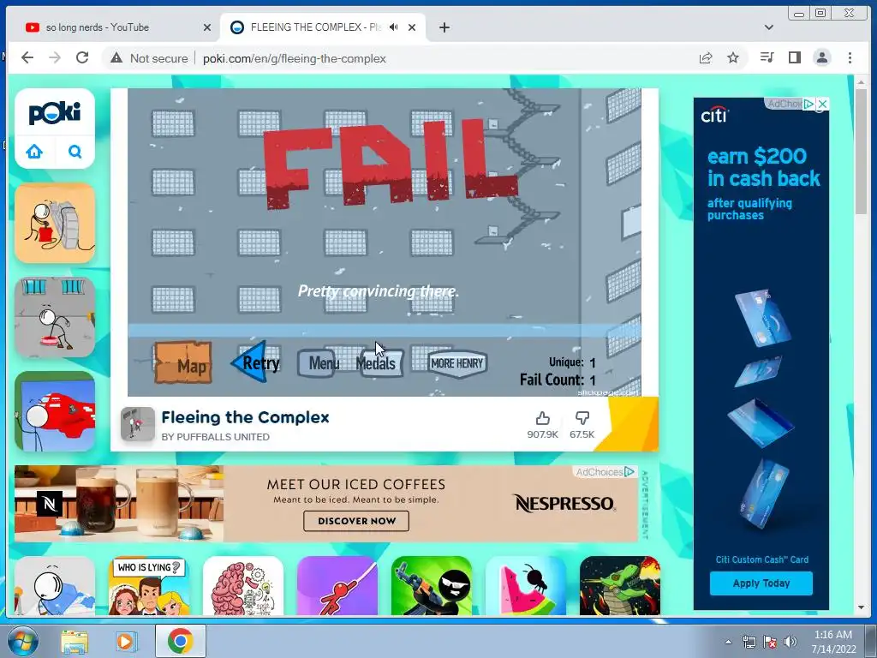The height and width of the screenshot is (658, 877).
Task: Show hidden tray icons arrow
Action: pos(728,642)
